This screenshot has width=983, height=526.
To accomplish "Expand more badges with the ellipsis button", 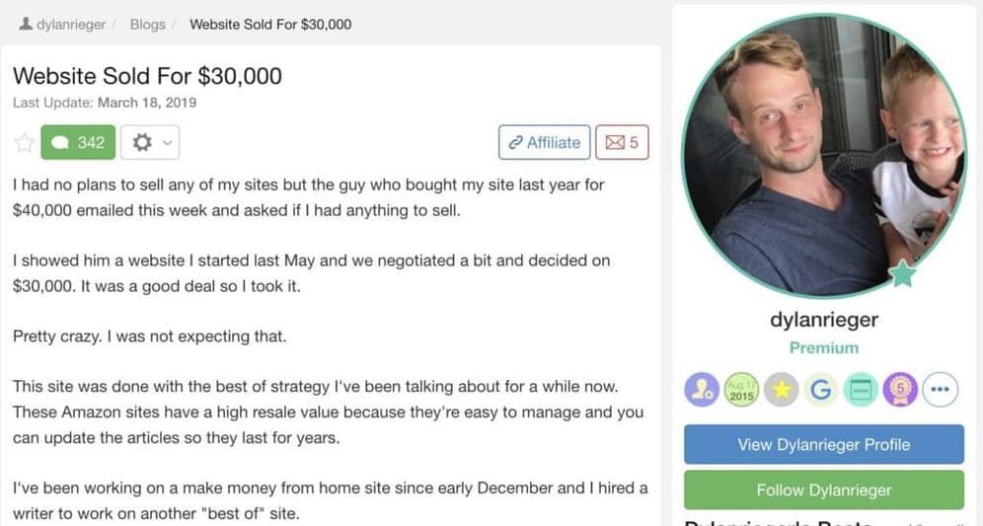I will [x=940, y=390].
